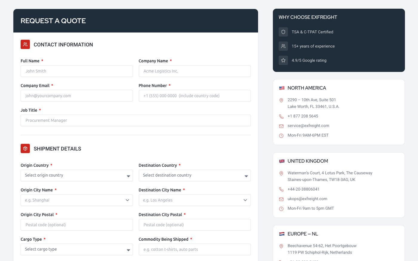Click the Full Name input field
This screenshot has width=418, height=261.
pyautogui.click(x=77, y=71)
